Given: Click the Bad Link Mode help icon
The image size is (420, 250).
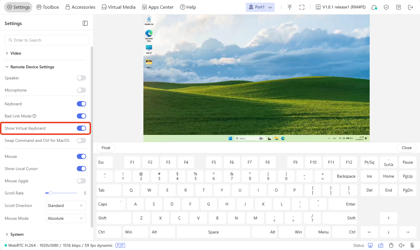Looking at the screenshot, I should [x=34, y=116].
